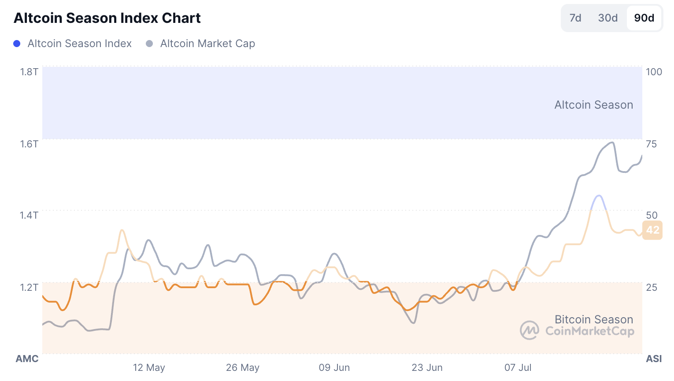Click the blue Altcoin Season Index legend dot
The width and height of the screenshot is (674, 381).
(17, 44)
